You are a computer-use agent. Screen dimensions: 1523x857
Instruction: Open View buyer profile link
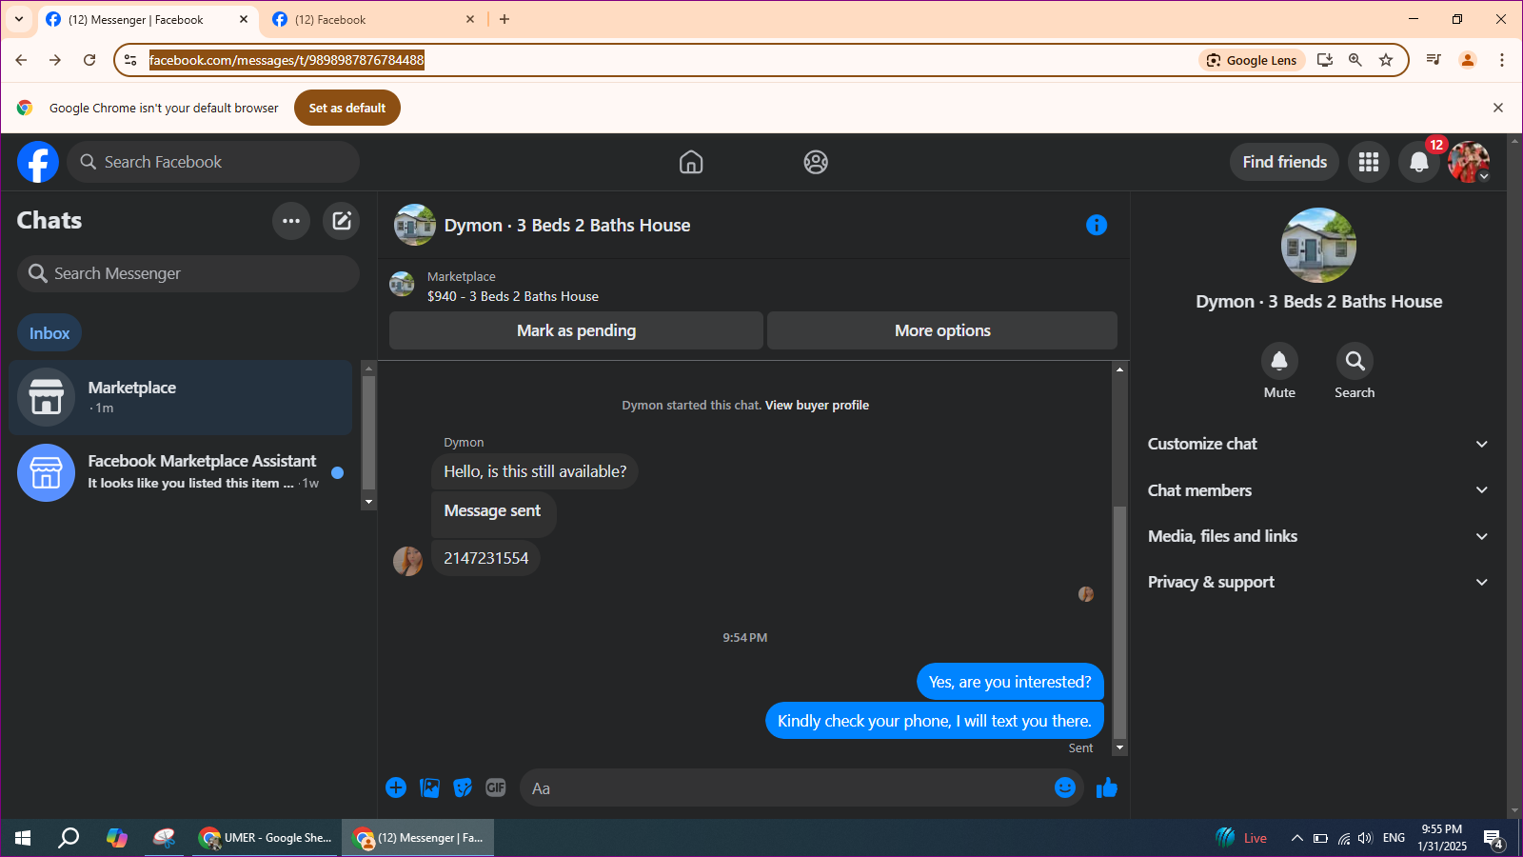[x=817, y=406]
